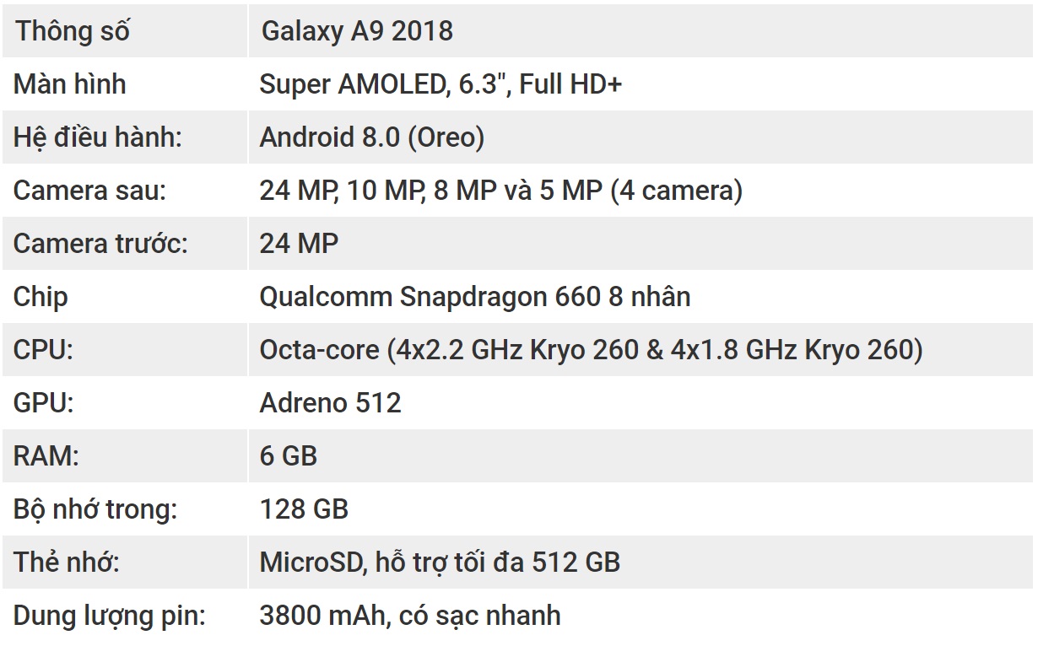Select the "Super AMOLED, 6.3", Full HD+" value
This screenshot has width=1038, height=646.
[x=441, y=84]
